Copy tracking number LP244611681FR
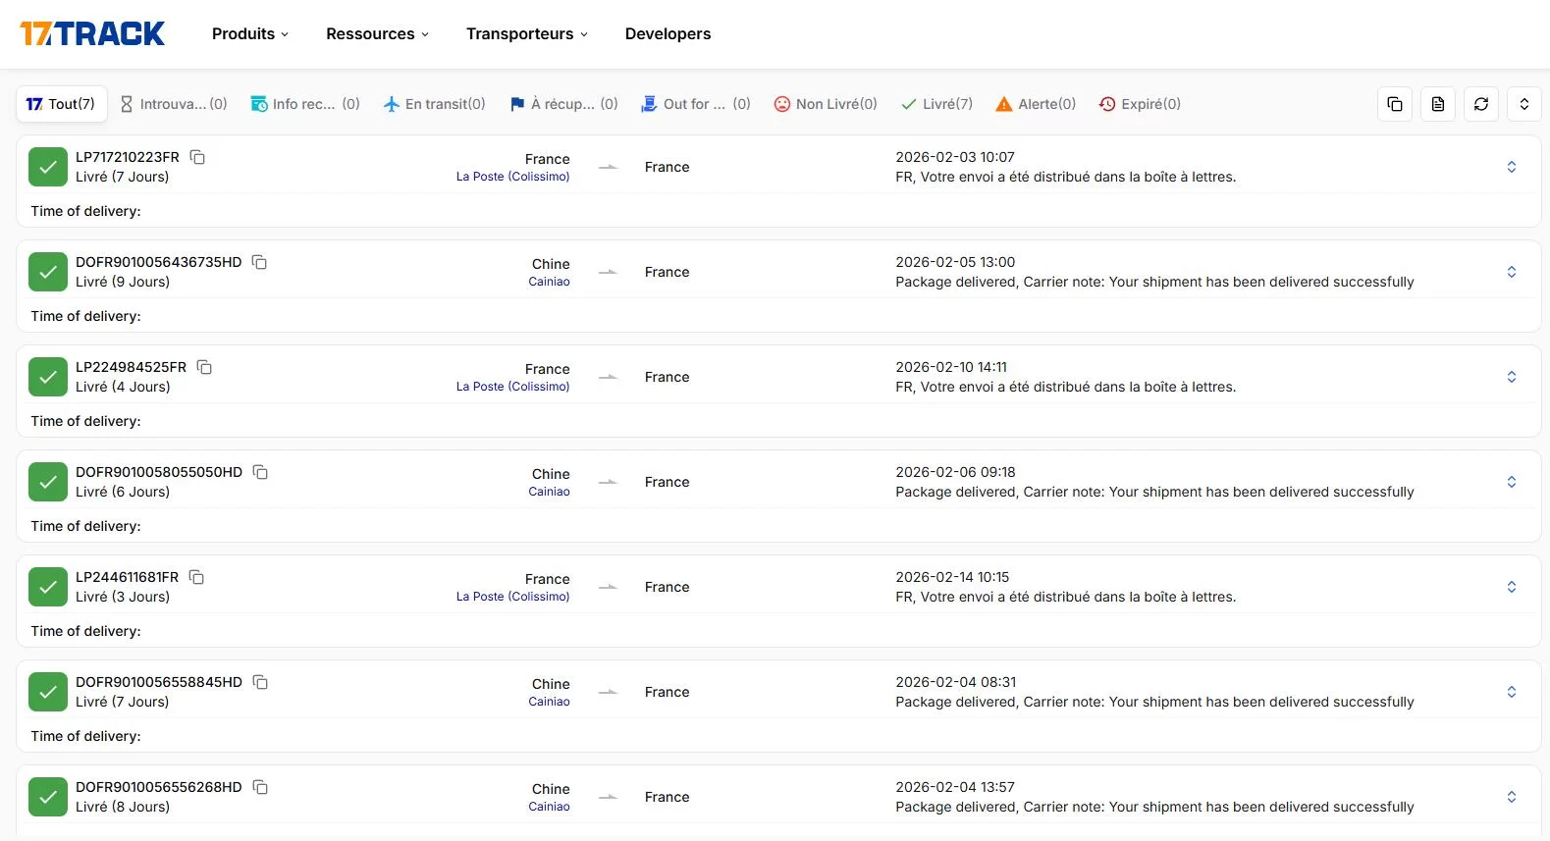The height and width of the screenshot is (841, 1550). (x=196, y=577)
